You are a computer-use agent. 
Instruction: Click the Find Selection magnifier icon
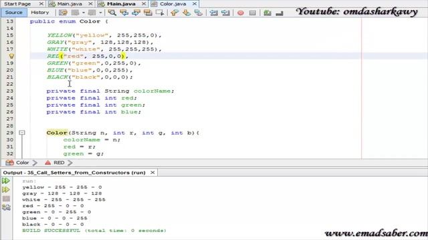point(112,13)
